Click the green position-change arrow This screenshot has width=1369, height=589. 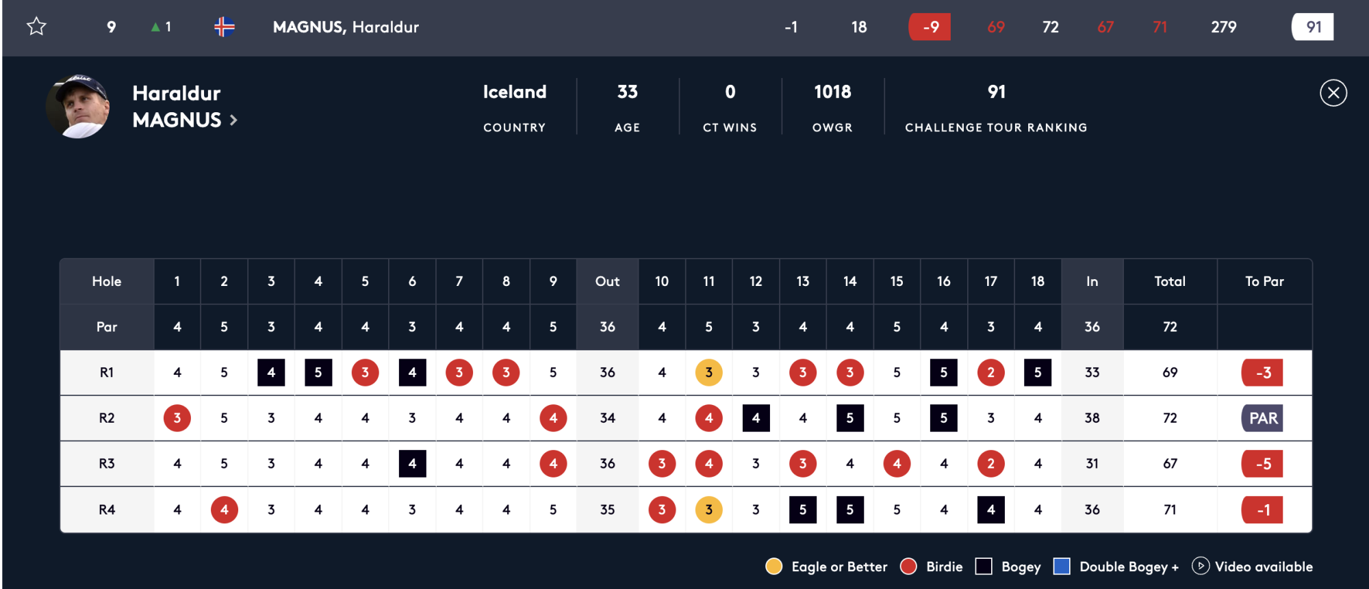(x=155, y=27)
